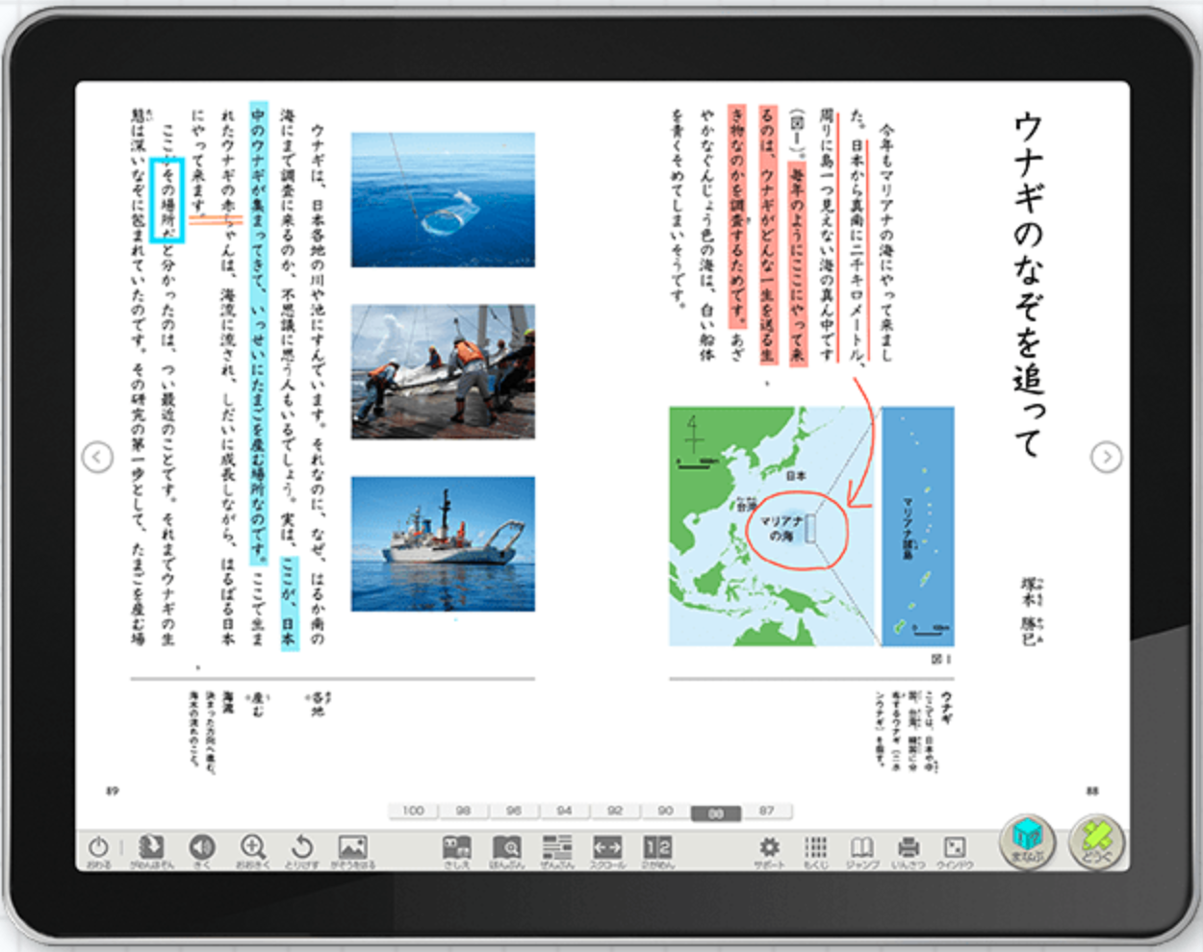
Task: Click the とりけす undo arrow icon
Action: click(x=302, y=846)
